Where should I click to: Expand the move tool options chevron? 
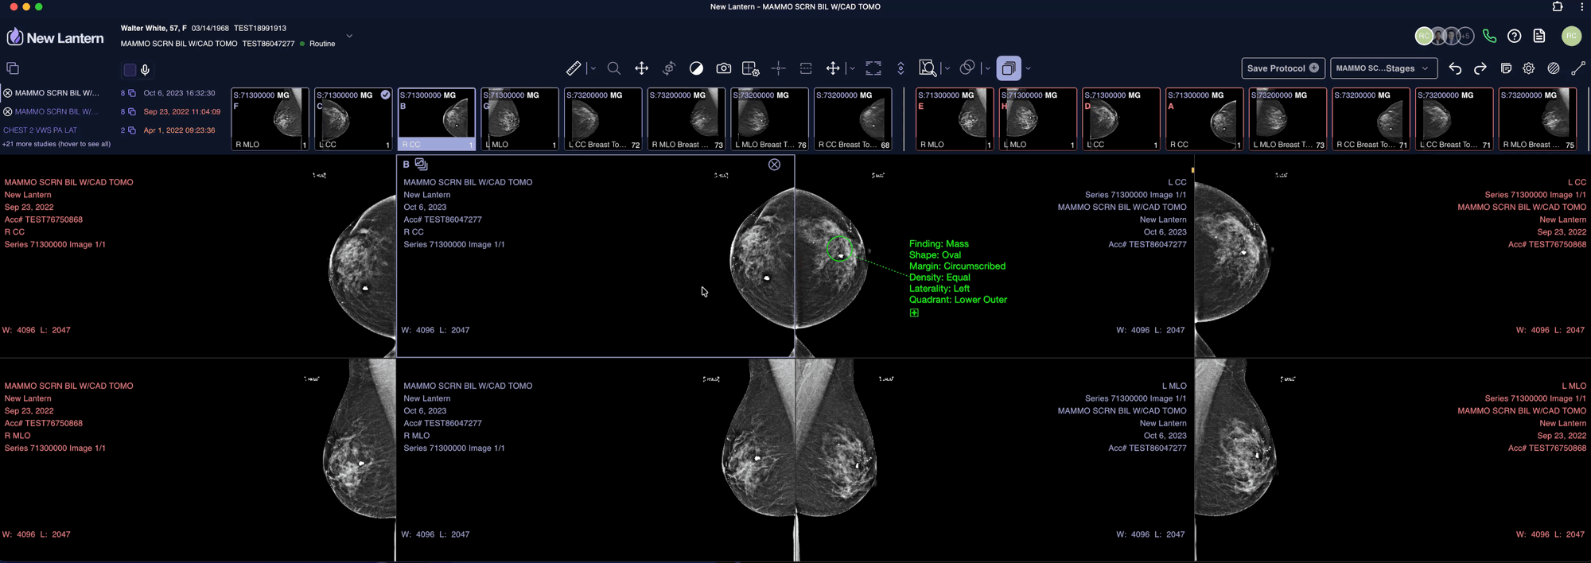tap(852, 68)
